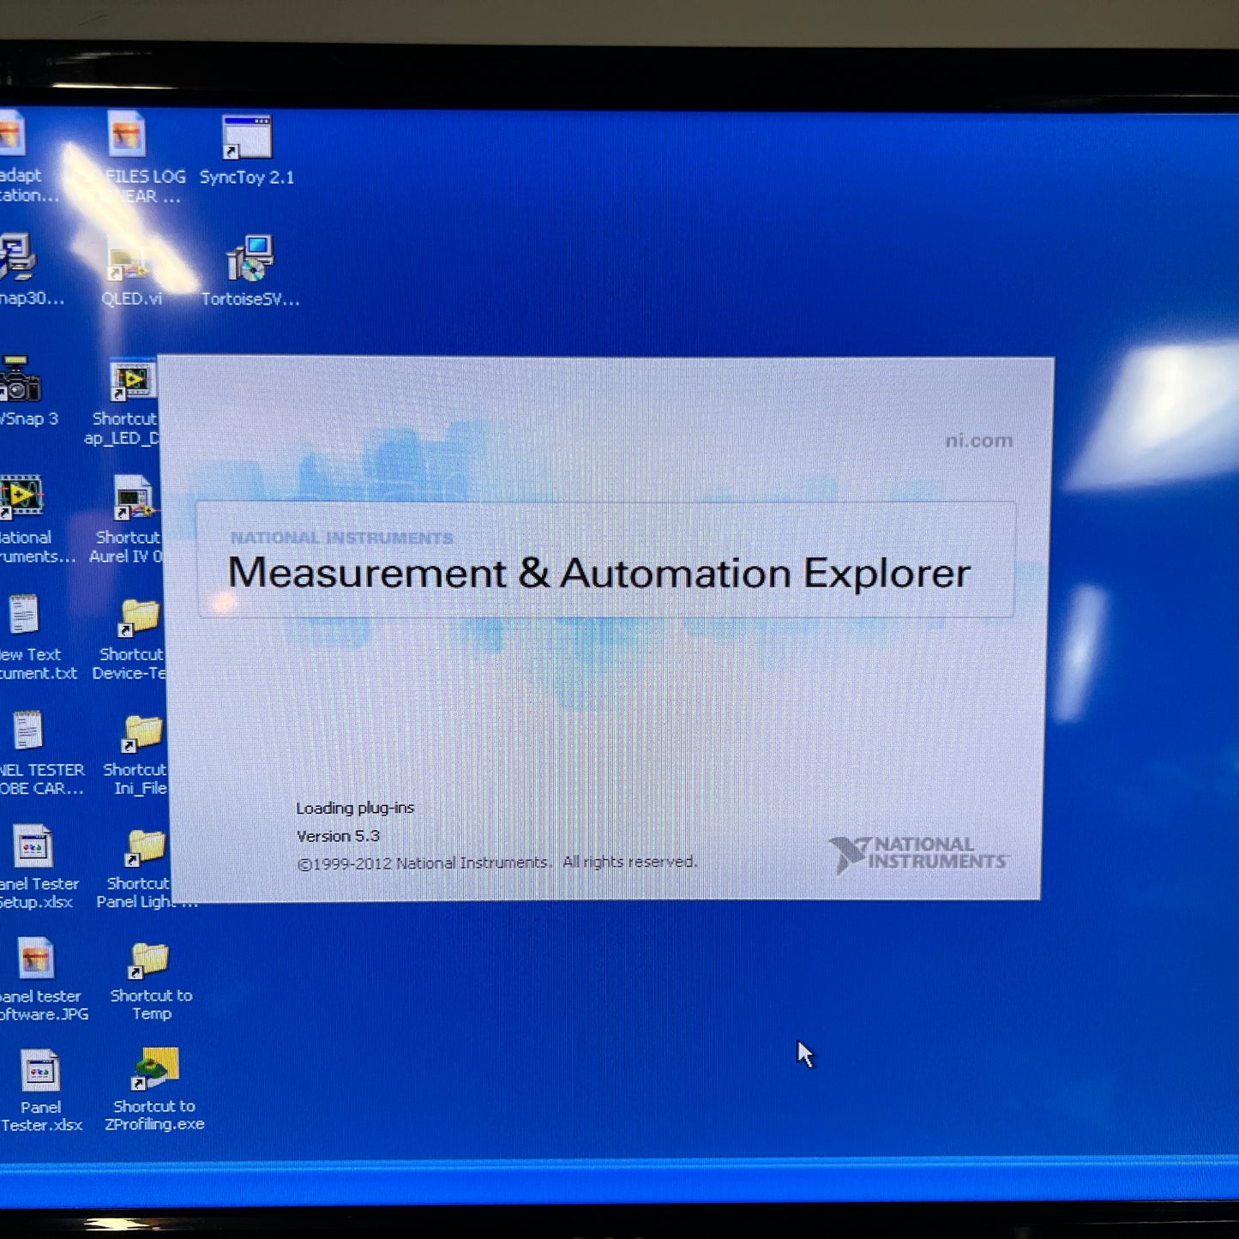1239x1239 pixels.
Task: Select the adapt image file icon
Action: pos(12,135)
